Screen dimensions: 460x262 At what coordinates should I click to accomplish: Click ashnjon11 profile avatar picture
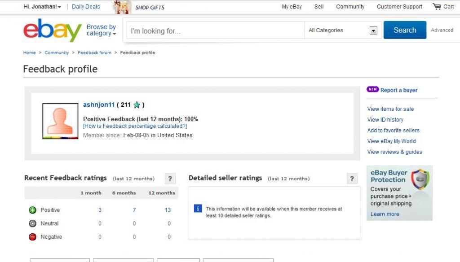pos(60,121)
